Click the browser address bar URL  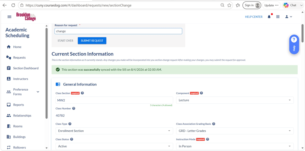(78, 5)
